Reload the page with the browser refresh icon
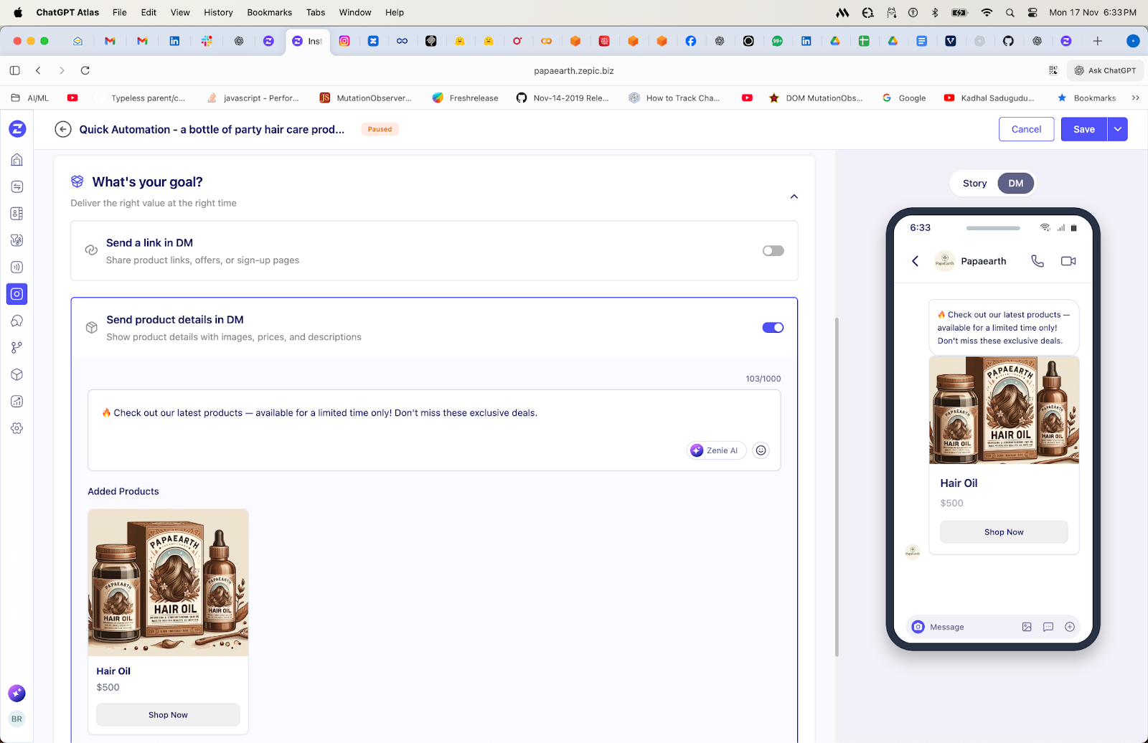 click(85, 70)
